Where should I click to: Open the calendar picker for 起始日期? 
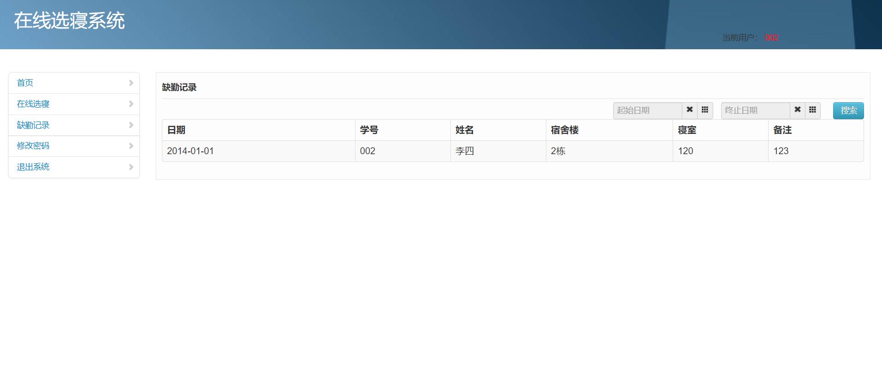click(705, 110)
